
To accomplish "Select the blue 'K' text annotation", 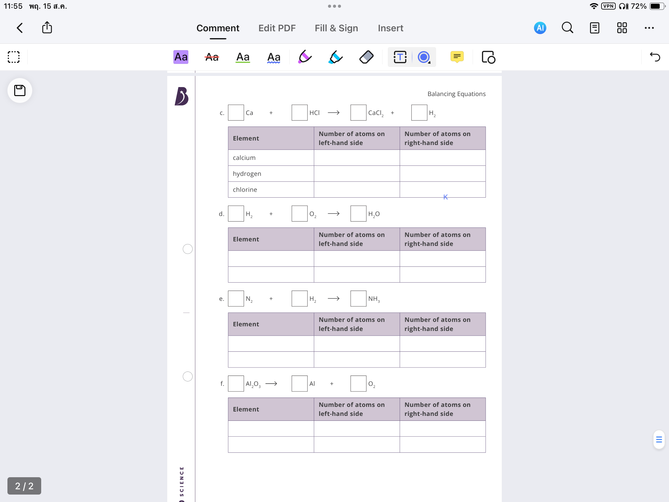I will [x=445, y=197].
